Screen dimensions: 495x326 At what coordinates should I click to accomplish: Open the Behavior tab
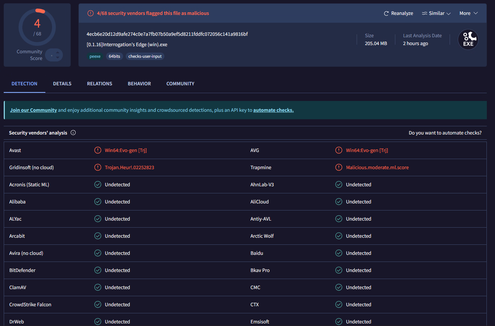click(x=139, y=84)
